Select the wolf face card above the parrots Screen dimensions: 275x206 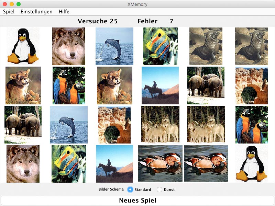(x=69, y=46)
